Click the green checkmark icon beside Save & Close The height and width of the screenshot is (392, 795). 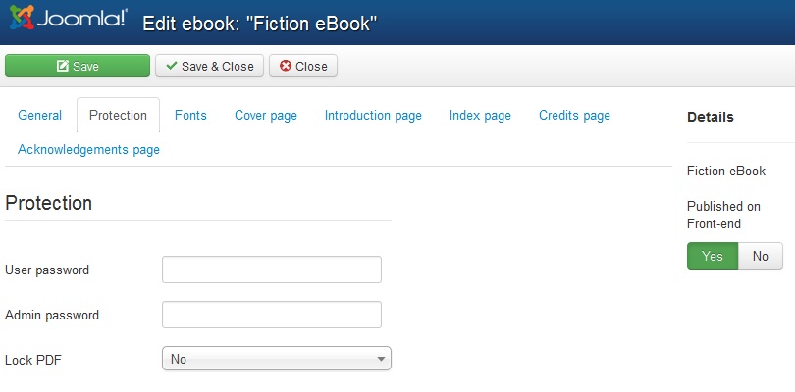[x=172, y=66]
